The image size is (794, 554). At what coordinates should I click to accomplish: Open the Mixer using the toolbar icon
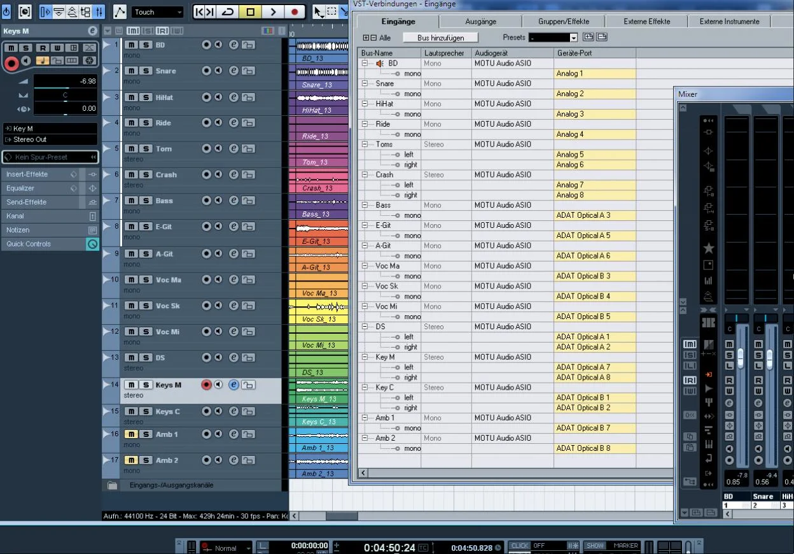point(99,12)
